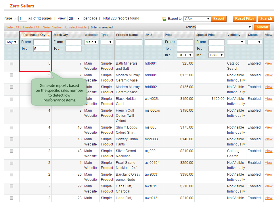Screen dimensions: 276x202
Task: Click the Purchased Qty From input field
Action: click(41, 42)
